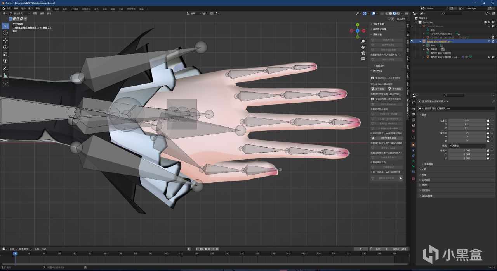The height and width of the screenshot is (271, 497).
Task: Click the Blender logo menu icon
Action: pyautogui.click(x=3, y=9)
